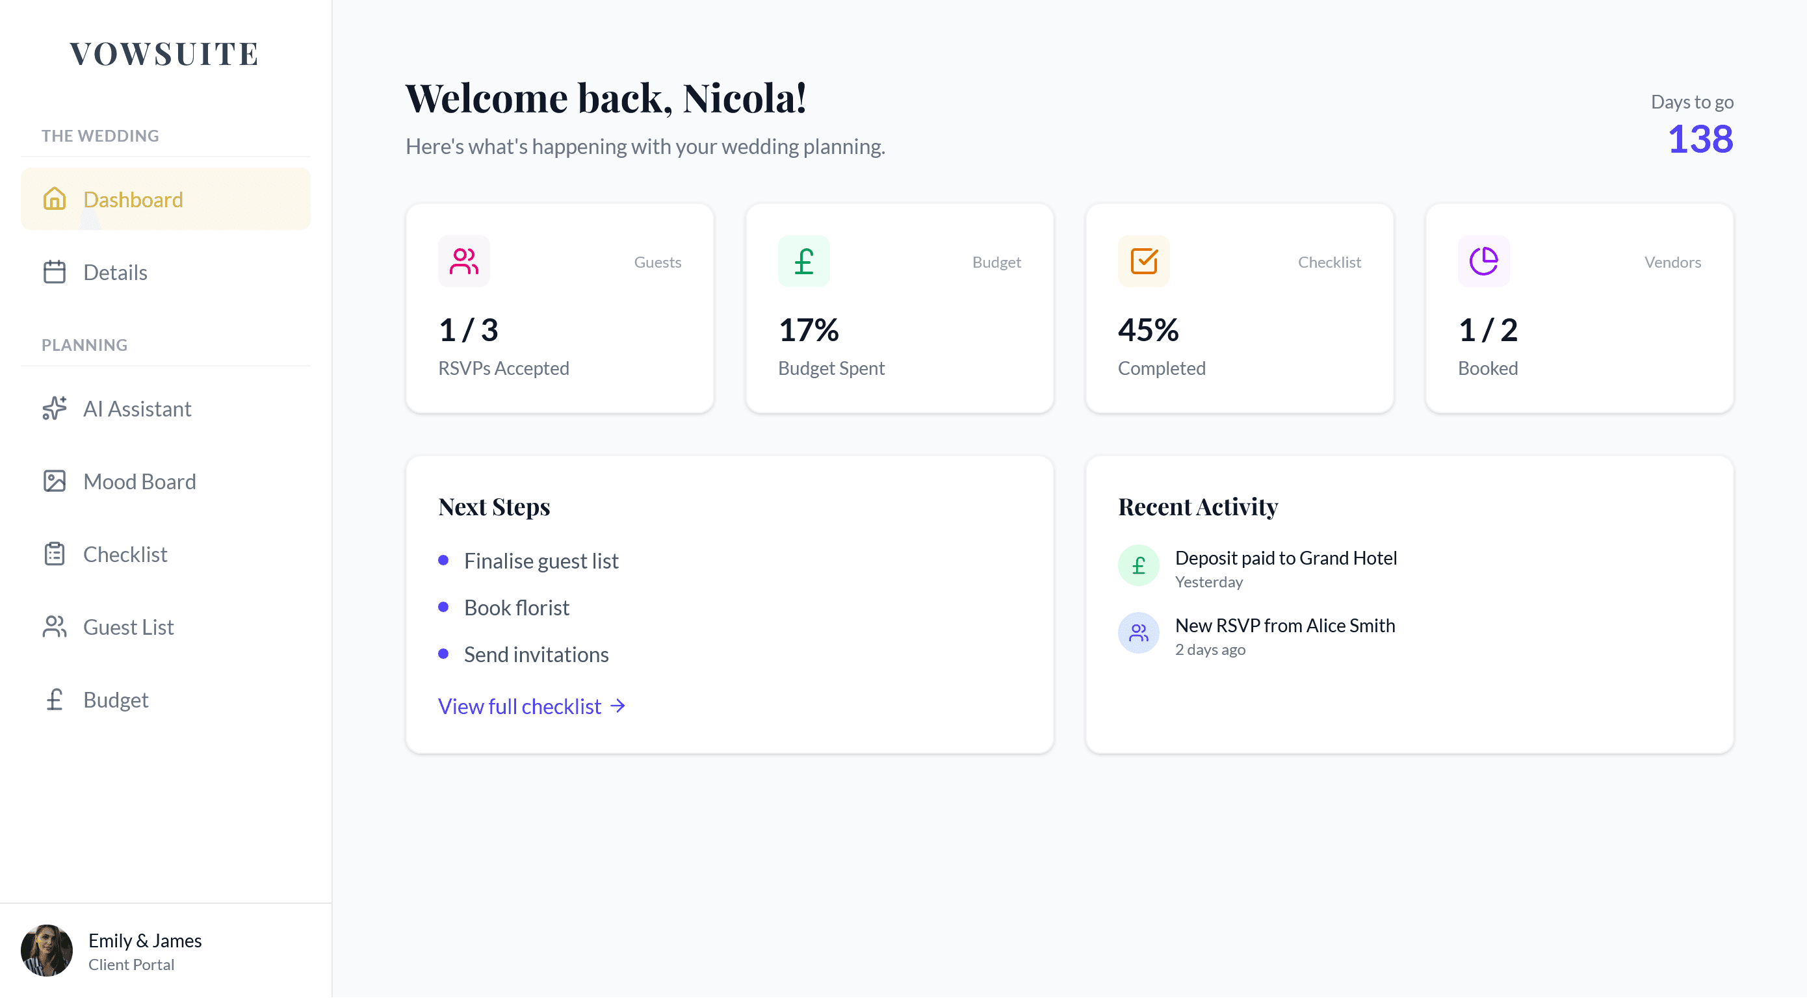Image resolution: width=1807 pixels, height=998 pixels.
Task: Click the VOWSUITE logo
Action: 165,54
